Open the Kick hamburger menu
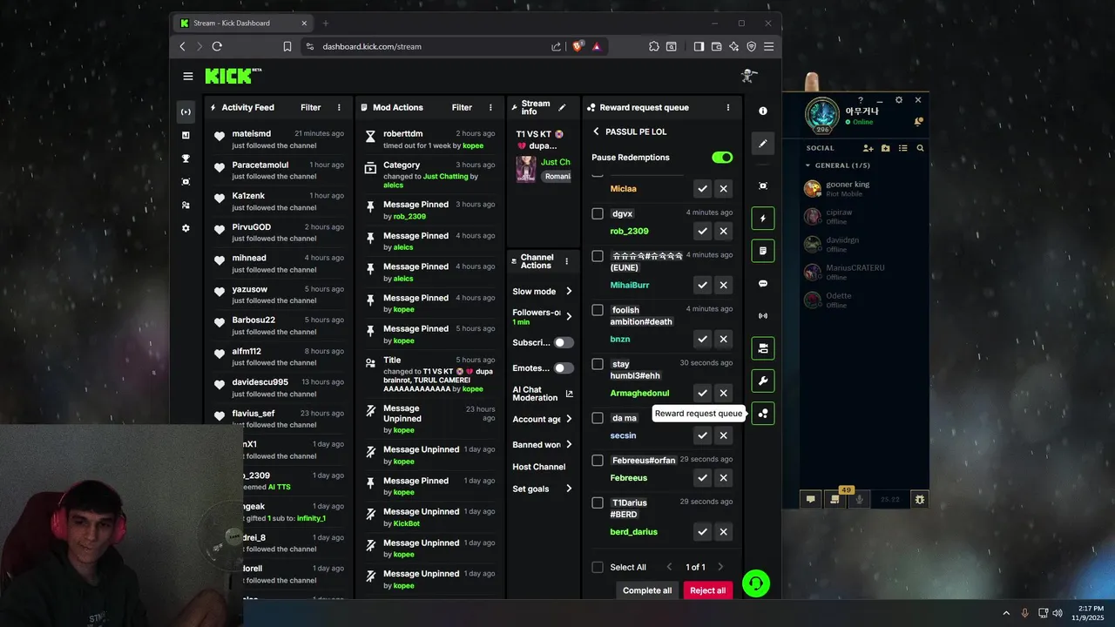 click(x=187, y=76)
